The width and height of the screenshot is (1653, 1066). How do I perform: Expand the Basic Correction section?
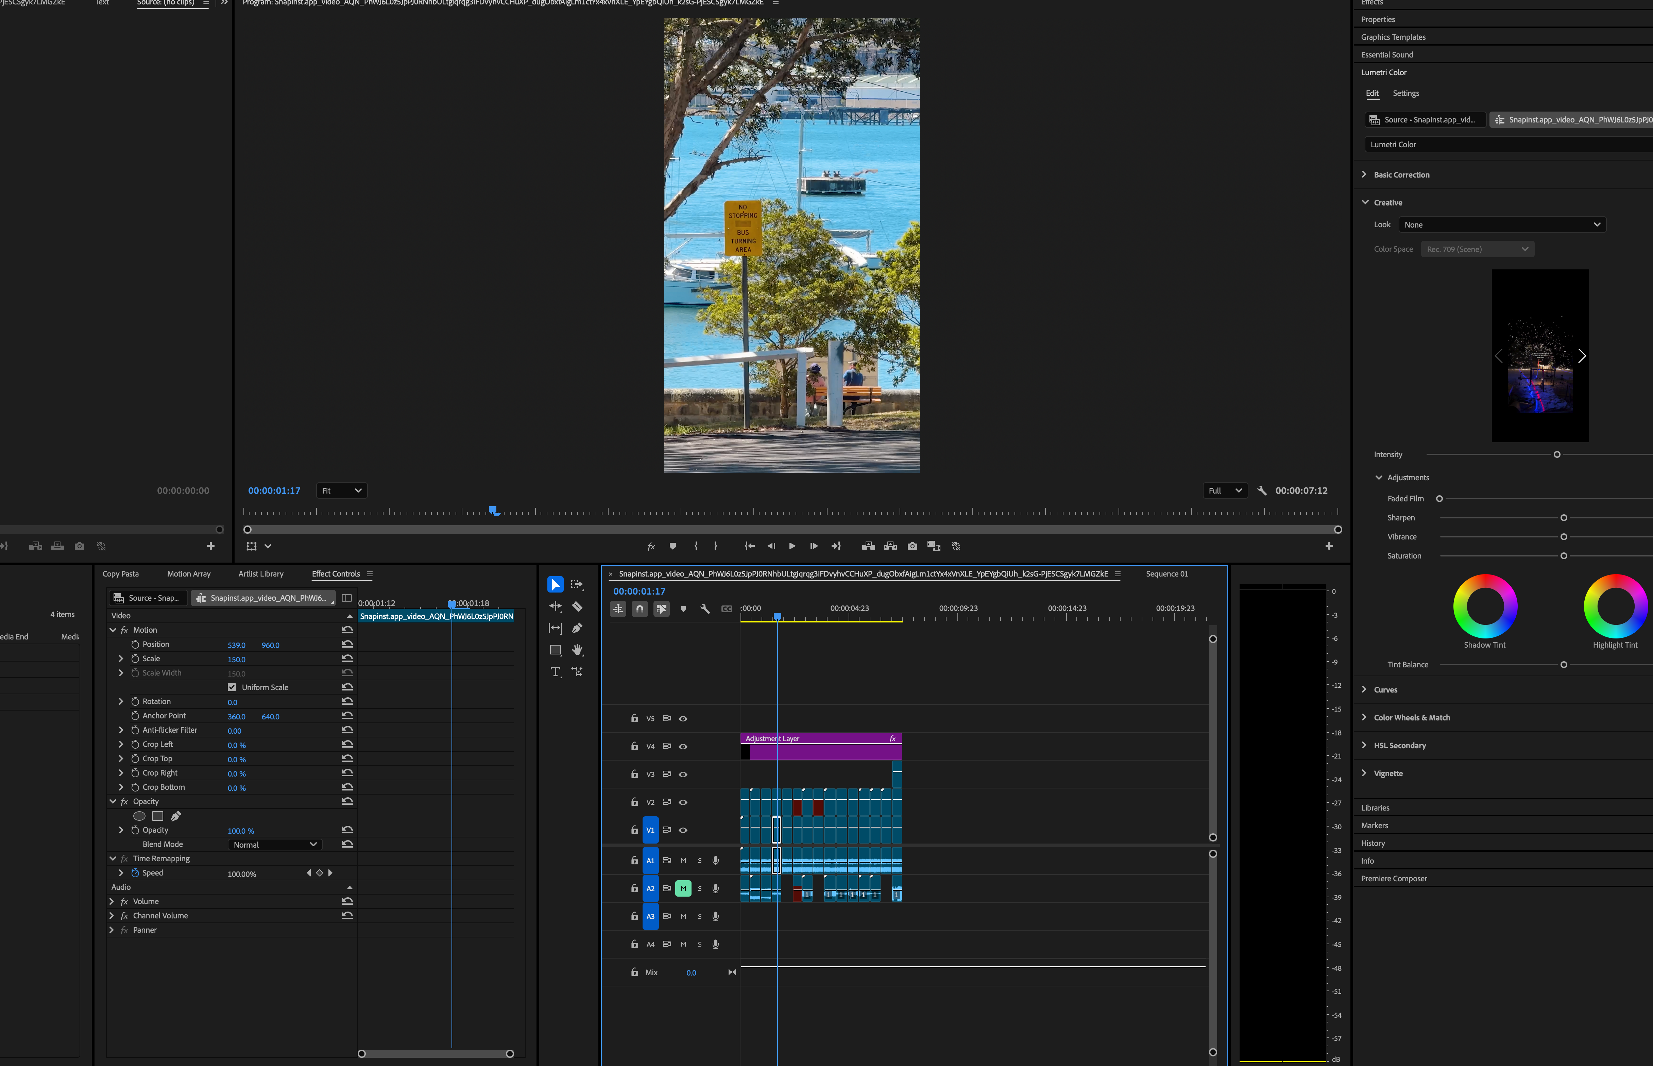(1401, 174)
